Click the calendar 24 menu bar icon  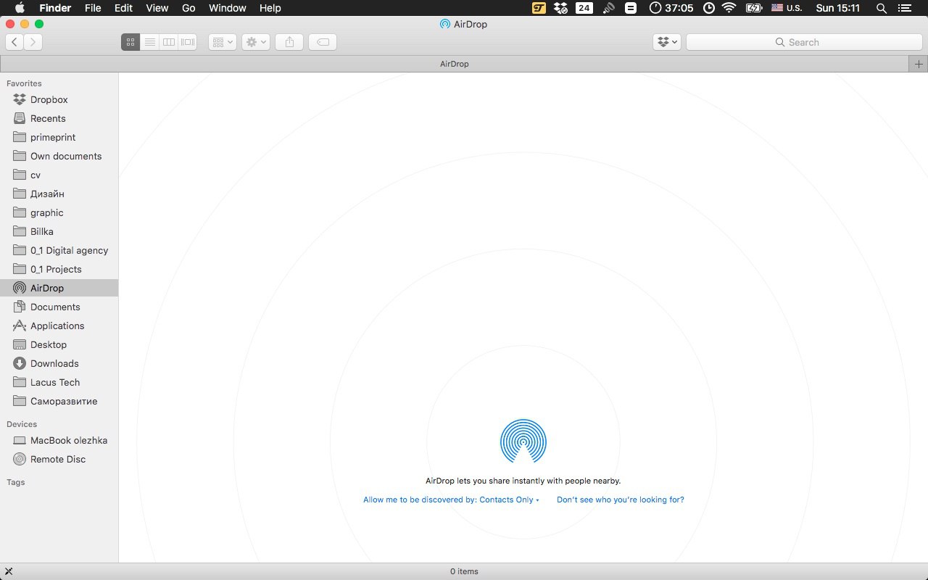[x=584, y=8]
